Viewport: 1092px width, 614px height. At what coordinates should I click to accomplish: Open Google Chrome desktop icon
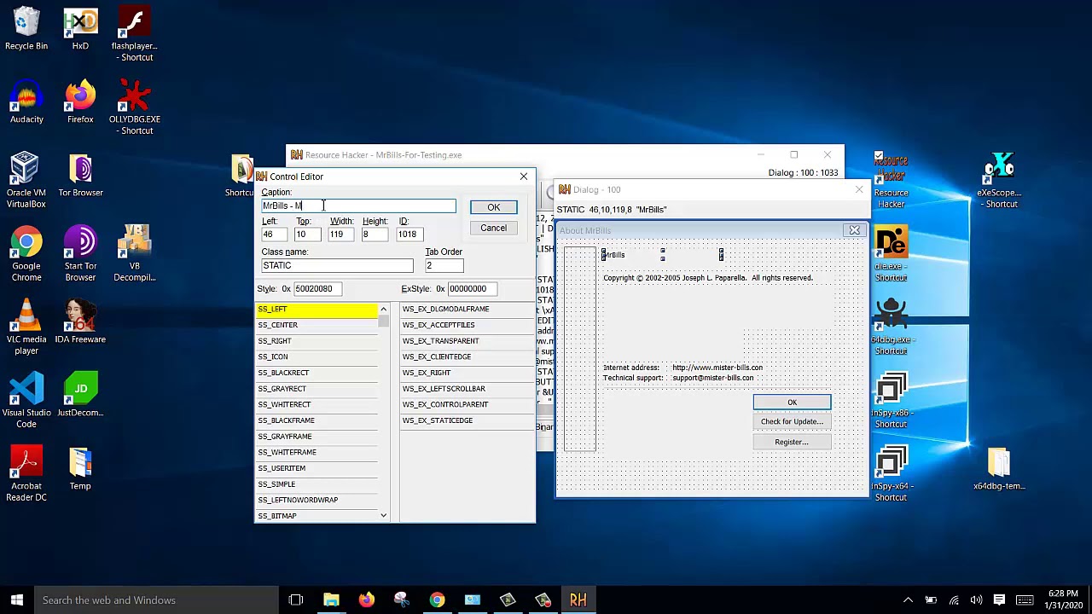click(x=26, y=254)
